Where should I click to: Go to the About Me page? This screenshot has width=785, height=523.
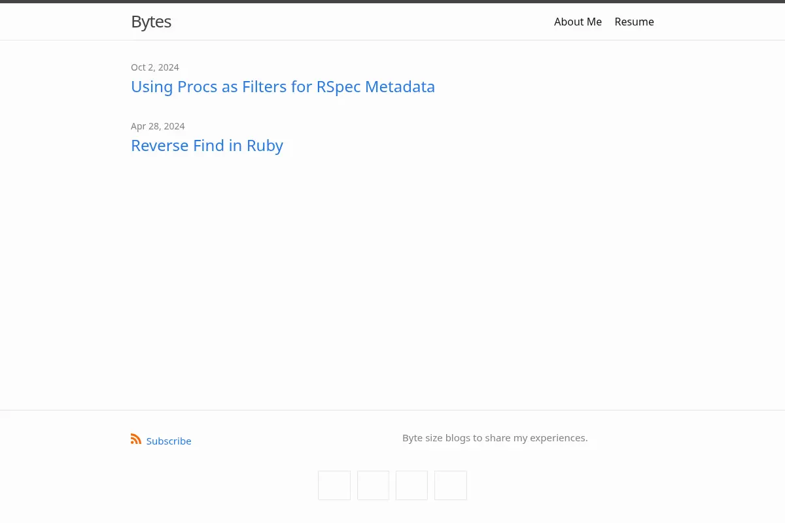coord(578,22)
